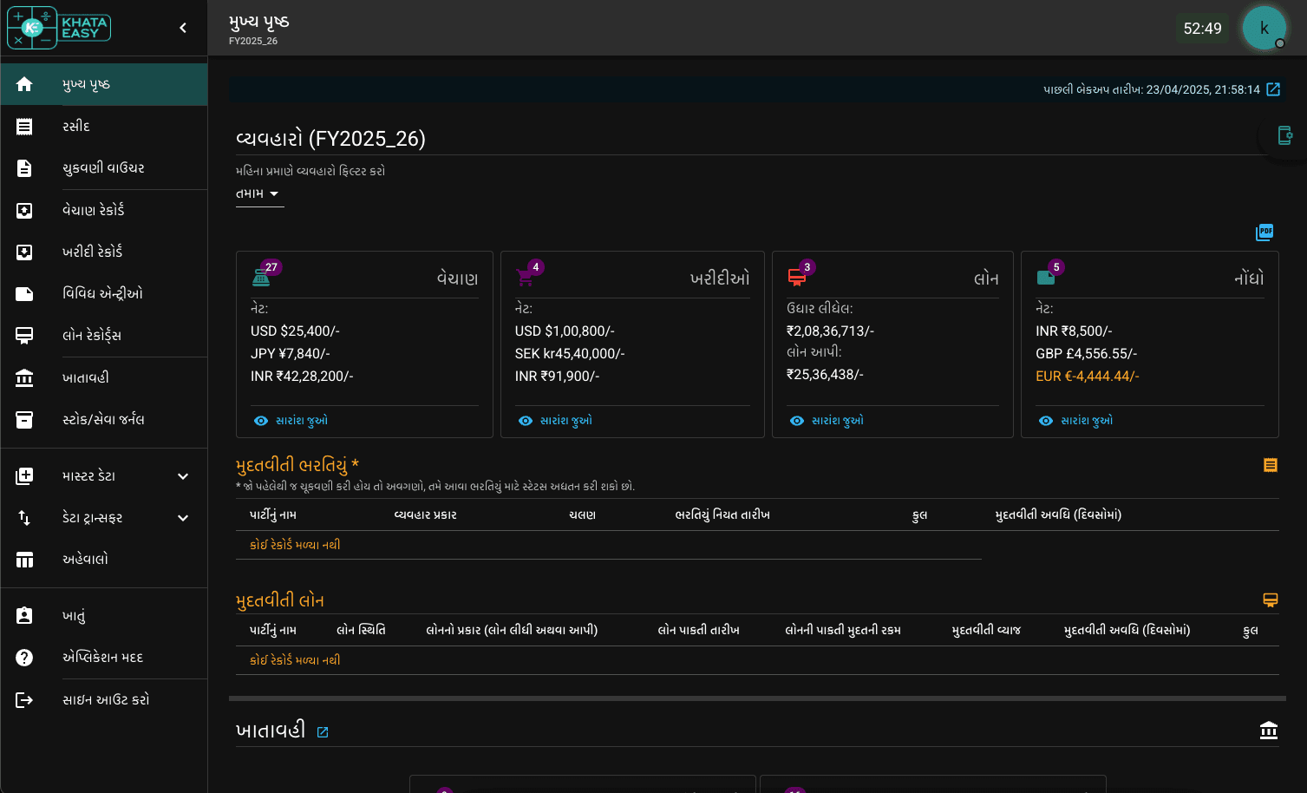The height and width of the screenshot is (793, 1307).
Task: Open ખરીદી રેકોર્ડ purchase record
Action: pos(104,252)
